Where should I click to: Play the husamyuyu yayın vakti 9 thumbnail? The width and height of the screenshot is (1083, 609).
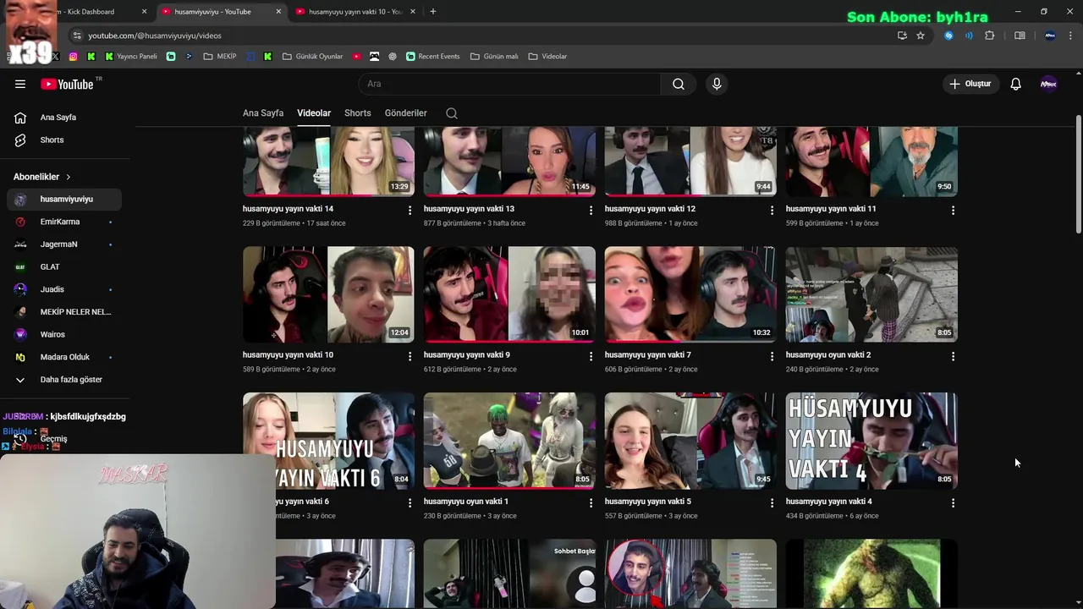509,294
